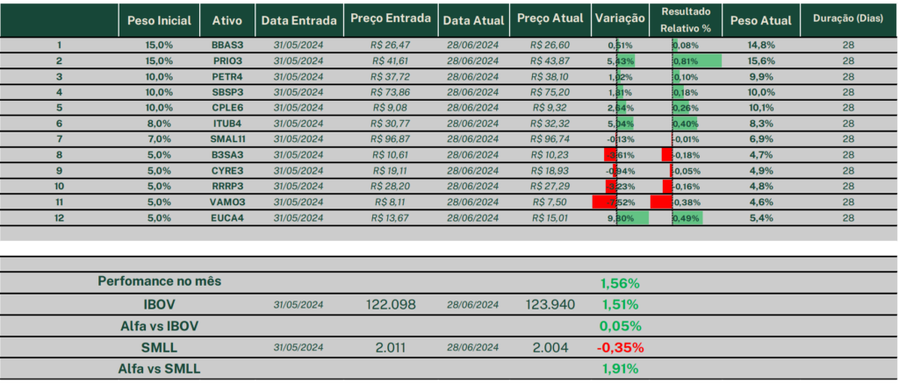899x383 pixels.
Task: Click current price R$ 10,23
Action: click(x=550, y=154)
